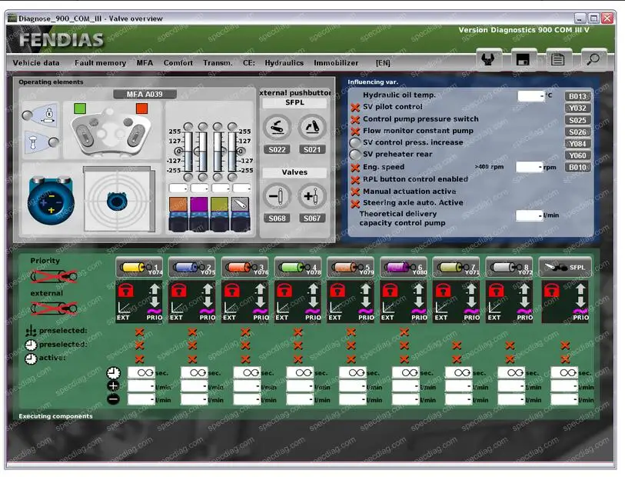Open the Immobilizer menu
Screen dimensions: 625x477
pos(336,62)
